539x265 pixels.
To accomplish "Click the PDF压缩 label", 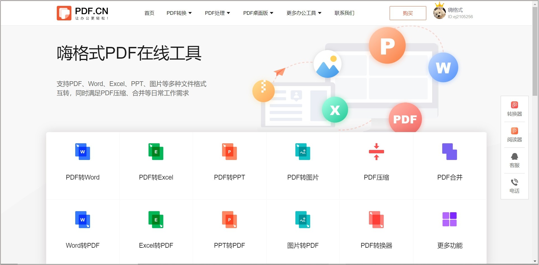I will pyautogui.click(x=376, y=177).
